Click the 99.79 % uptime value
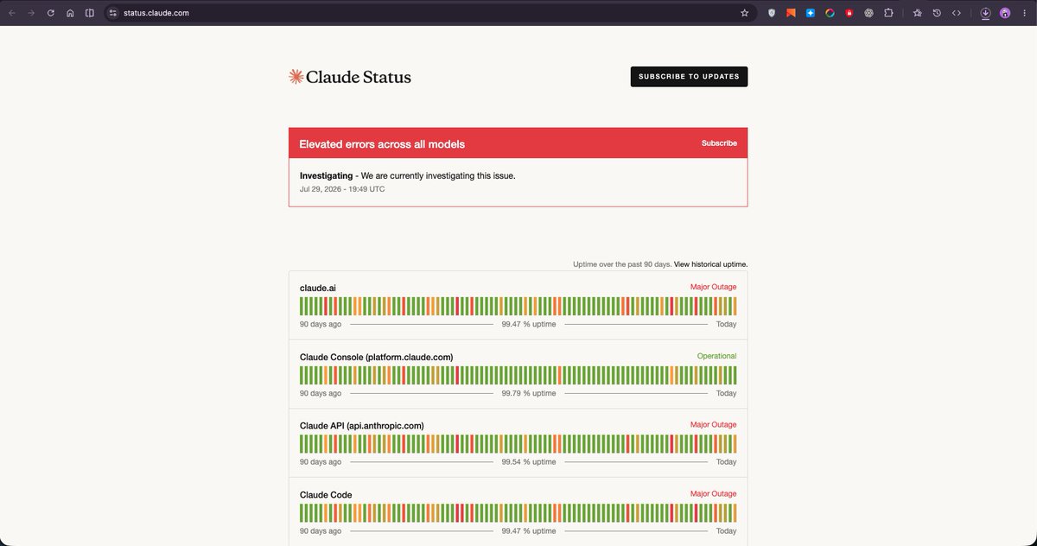The image size is (1037, 546). click(529, 393)
